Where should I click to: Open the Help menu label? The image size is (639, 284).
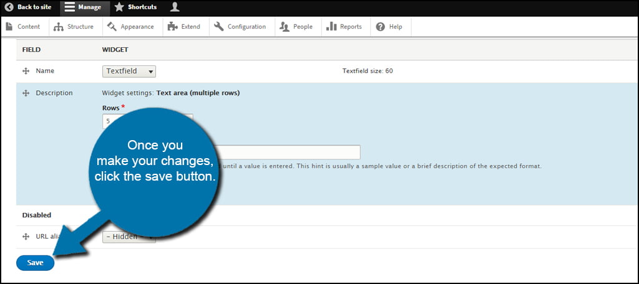click(x=395, y=26)
